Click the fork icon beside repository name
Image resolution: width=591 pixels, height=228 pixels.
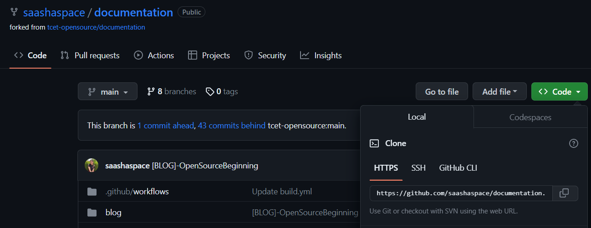(13, 12)
